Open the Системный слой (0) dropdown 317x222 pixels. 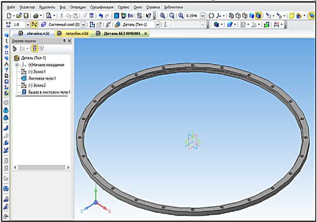coord(83,25)
